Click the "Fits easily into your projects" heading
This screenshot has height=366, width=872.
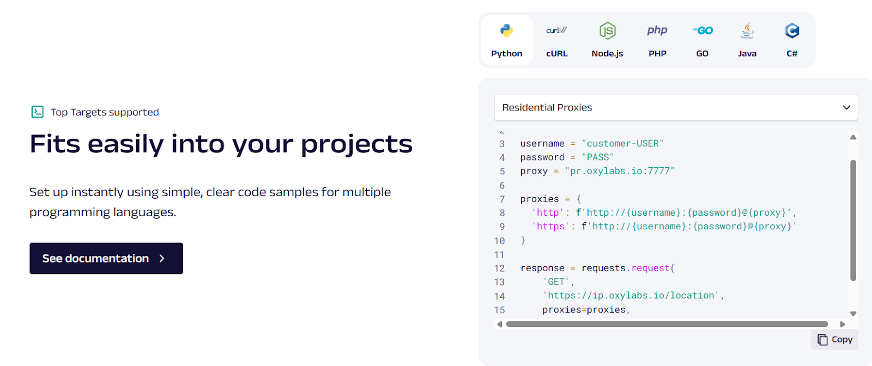click(221, 144)
